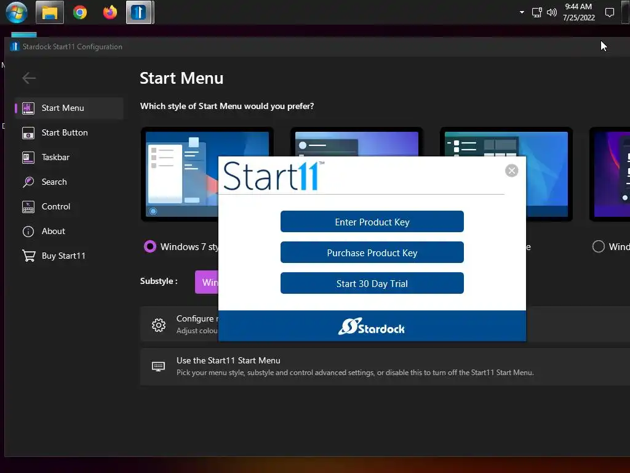The image size is (630, 473).
Task: Click the shopping cart icon
Action: coord(28,256)
